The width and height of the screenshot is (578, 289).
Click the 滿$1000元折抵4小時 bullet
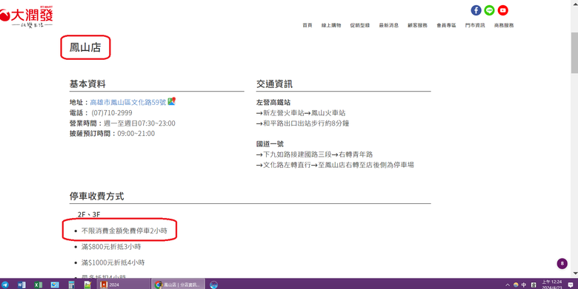point(113,262)
